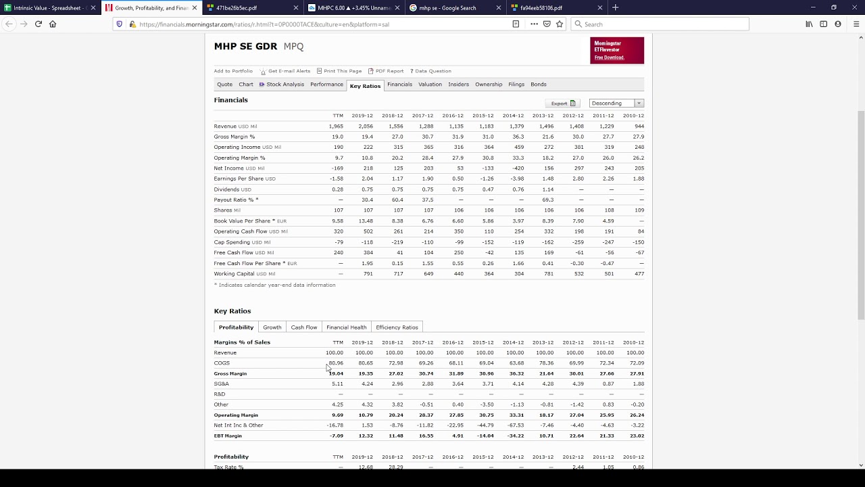Save page to Pocket icon
This screenshot has height=487, width=865.
tap(547, 24)
